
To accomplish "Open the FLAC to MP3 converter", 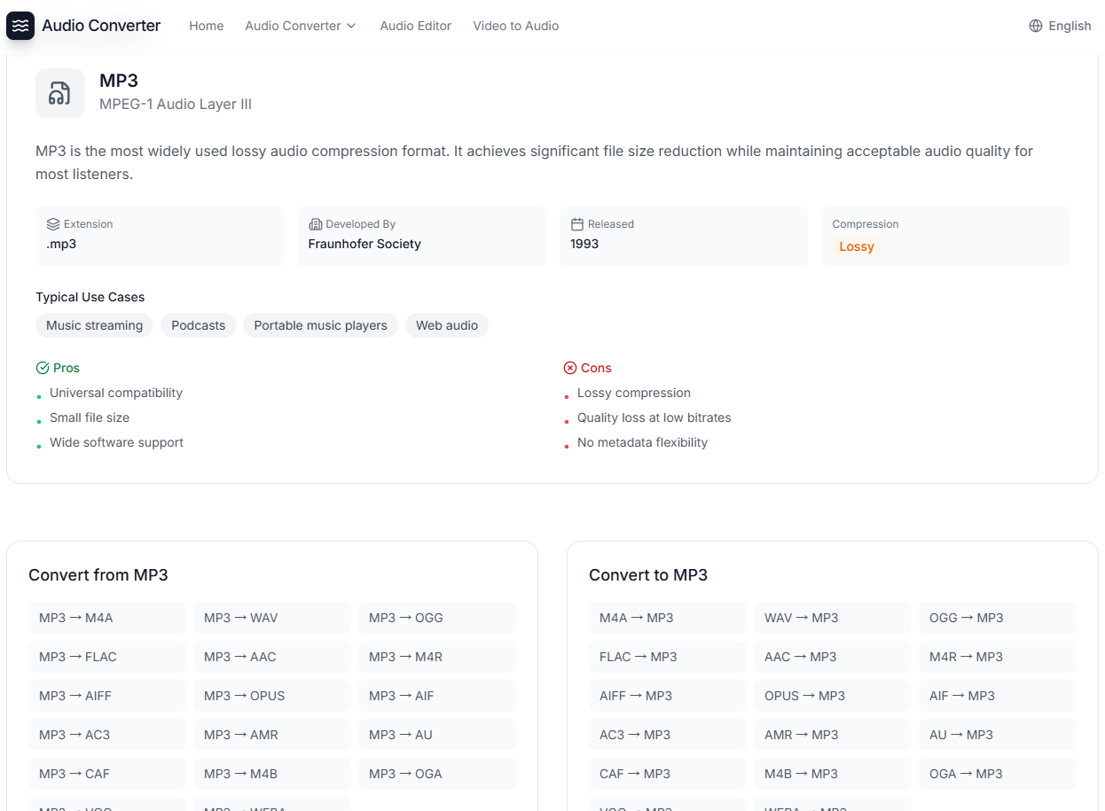I will (x=667, y=657).
